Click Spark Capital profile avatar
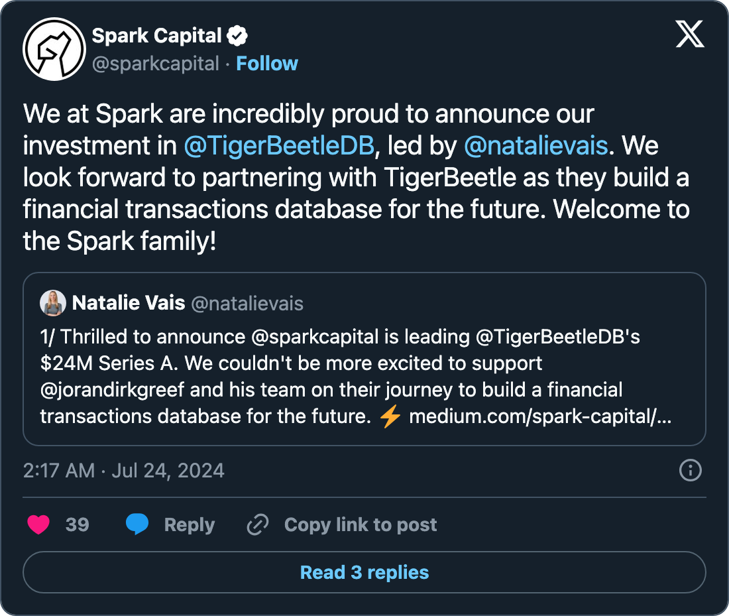729x616 pixels. (54, 50)
